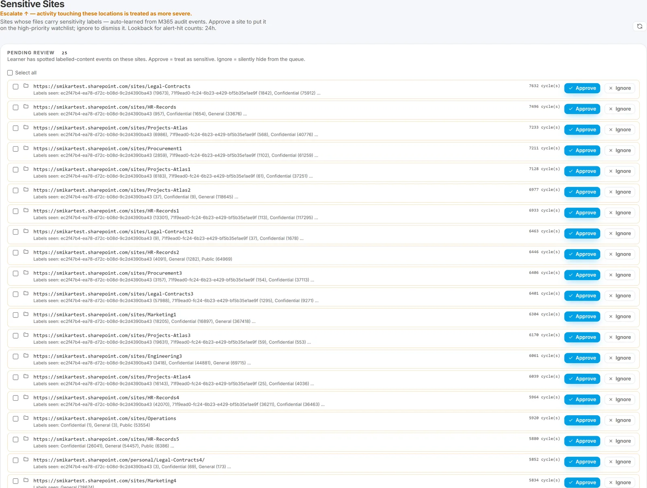Viewport: 647px width, 488px height.
Task: Click the 7632 cycle(s) count
Action: (544, 86)
